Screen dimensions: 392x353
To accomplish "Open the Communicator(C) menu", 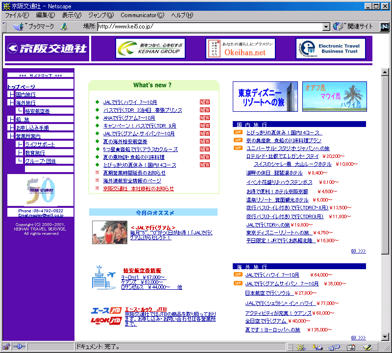I will pos(143,15).
